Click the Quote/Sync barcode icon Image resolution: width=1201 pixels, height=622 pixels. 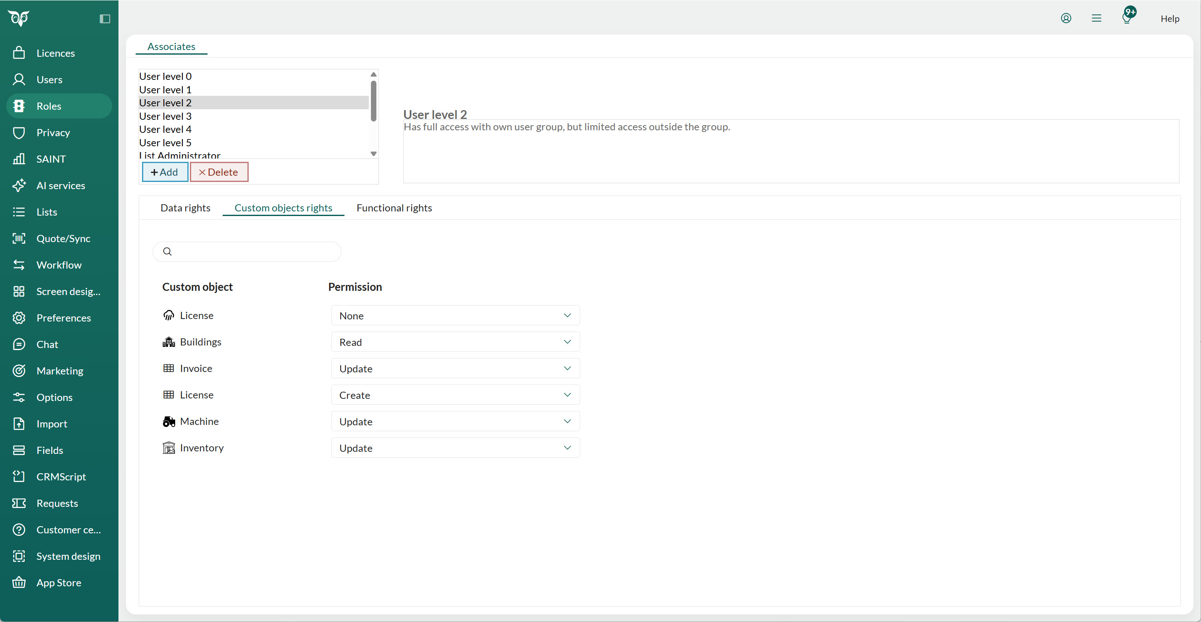pos(18,238)
